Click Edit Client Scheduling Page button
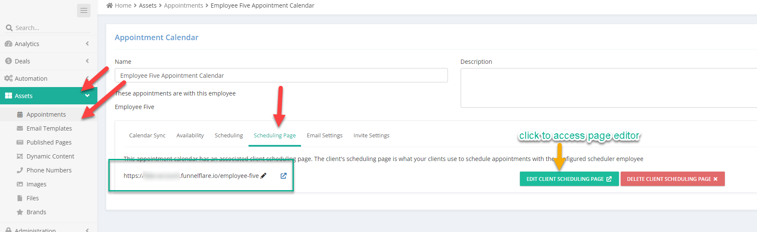 click(x=569, y=179)
